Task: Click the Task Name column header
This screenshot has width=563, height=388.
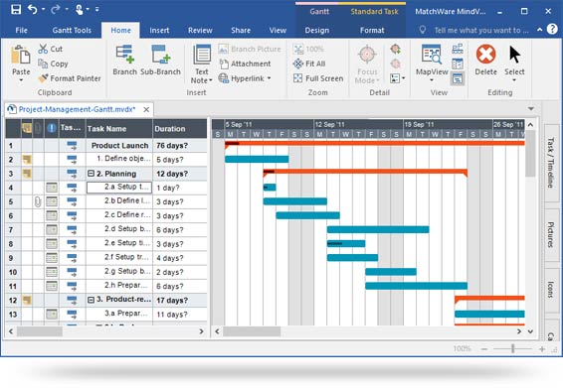Action: tap(119, 129)
